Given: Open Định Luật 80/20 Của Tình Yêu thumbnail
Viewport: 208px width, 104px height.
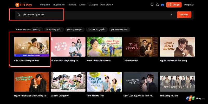Looking at the screenshot, I should [x=141, y=82].
